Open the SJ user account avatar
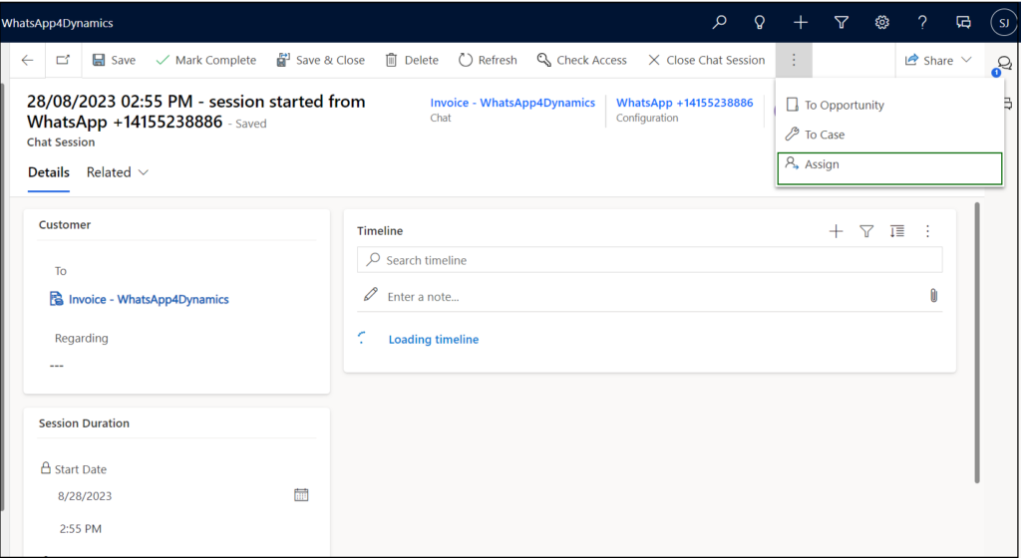Viewport: 1021px width, 558px height. tap(1003, 23)
